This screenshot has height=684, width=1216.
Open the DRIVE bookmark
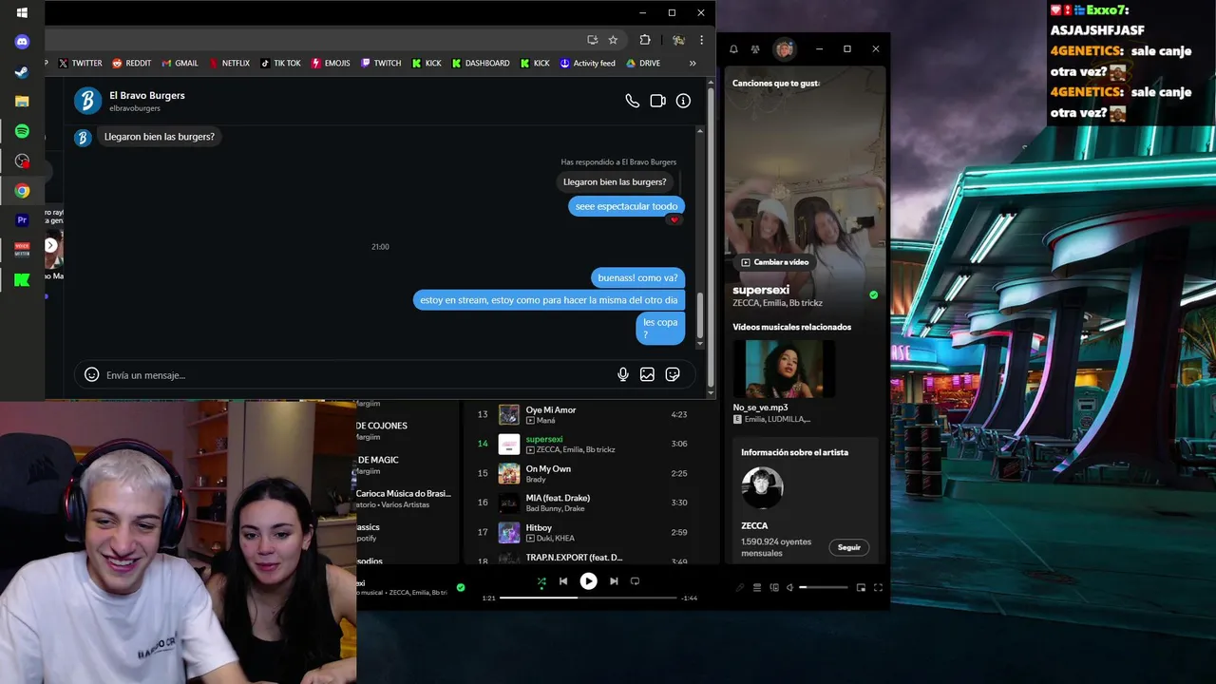pyautogui.click(x=643, y=63)
